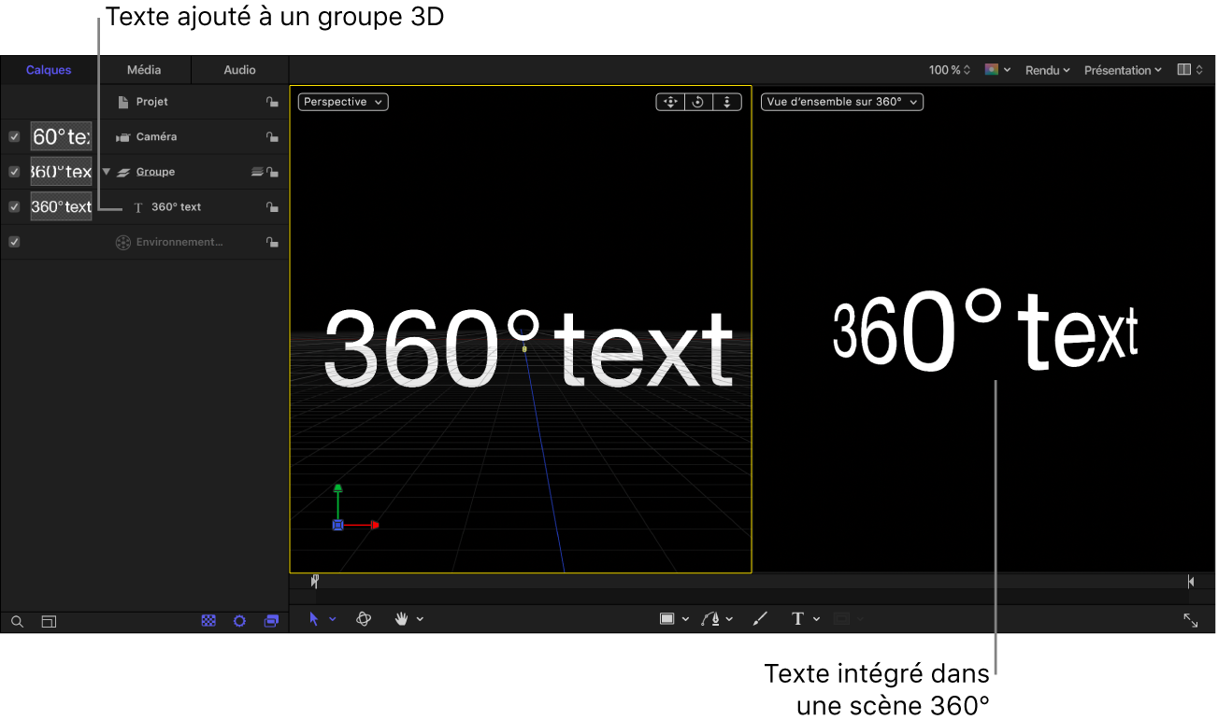This screenshot has height=720, width=1218.
Task: Uncheck the Caméra layer activation checkbox
Action: (14, 136)
